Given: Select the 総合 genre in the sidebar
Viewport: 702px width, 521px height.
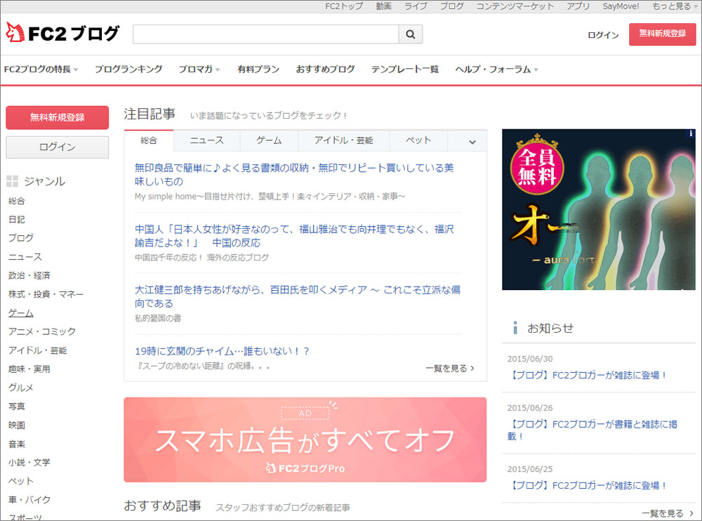Looking at the screenshot, I should coord(17,201).
